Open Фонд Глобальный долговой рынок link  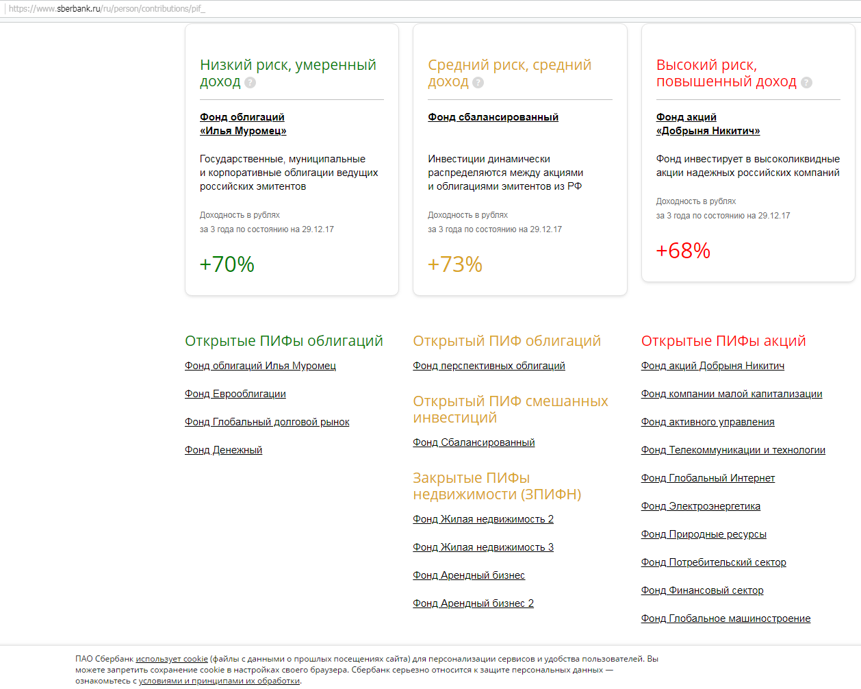pyautogui.click(x=267, y=422)
